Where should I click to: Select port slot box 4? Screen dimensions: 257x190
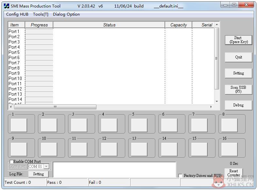click(109, 125)
